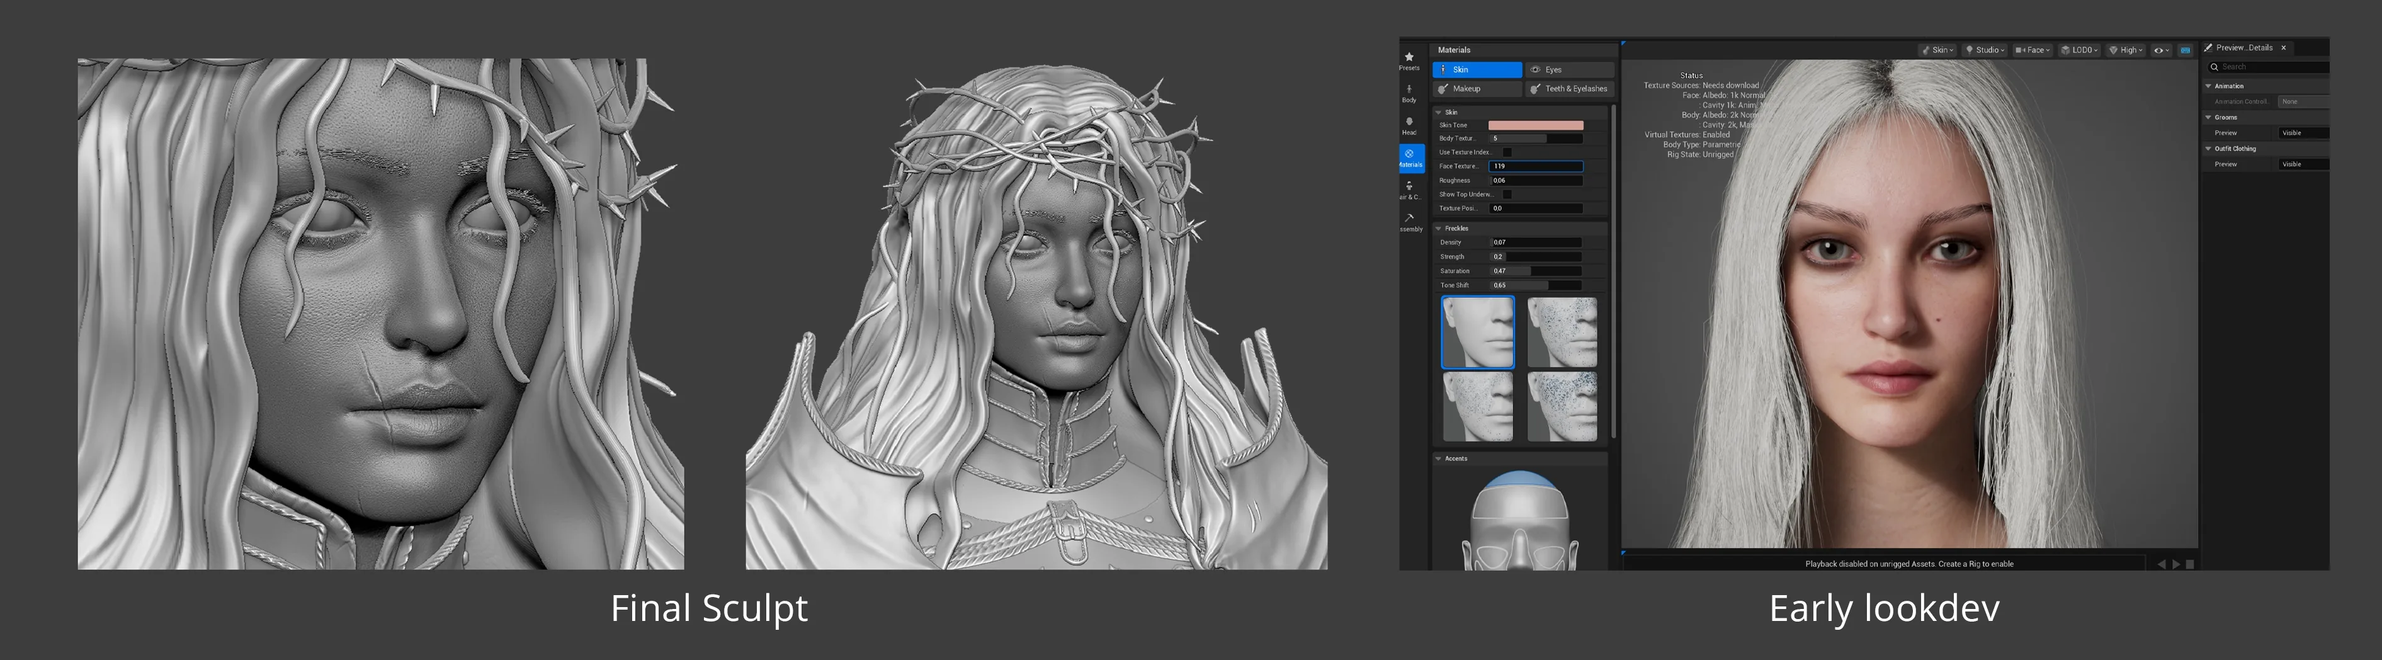Click the 'Playback disabled on unrigged Assets' message
Viewport: 2382px width, 660px height.
[1908, 564]
